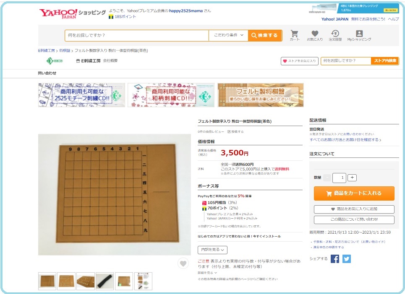Open the 将棋盤 breadcrumb category

coord(65,51)
